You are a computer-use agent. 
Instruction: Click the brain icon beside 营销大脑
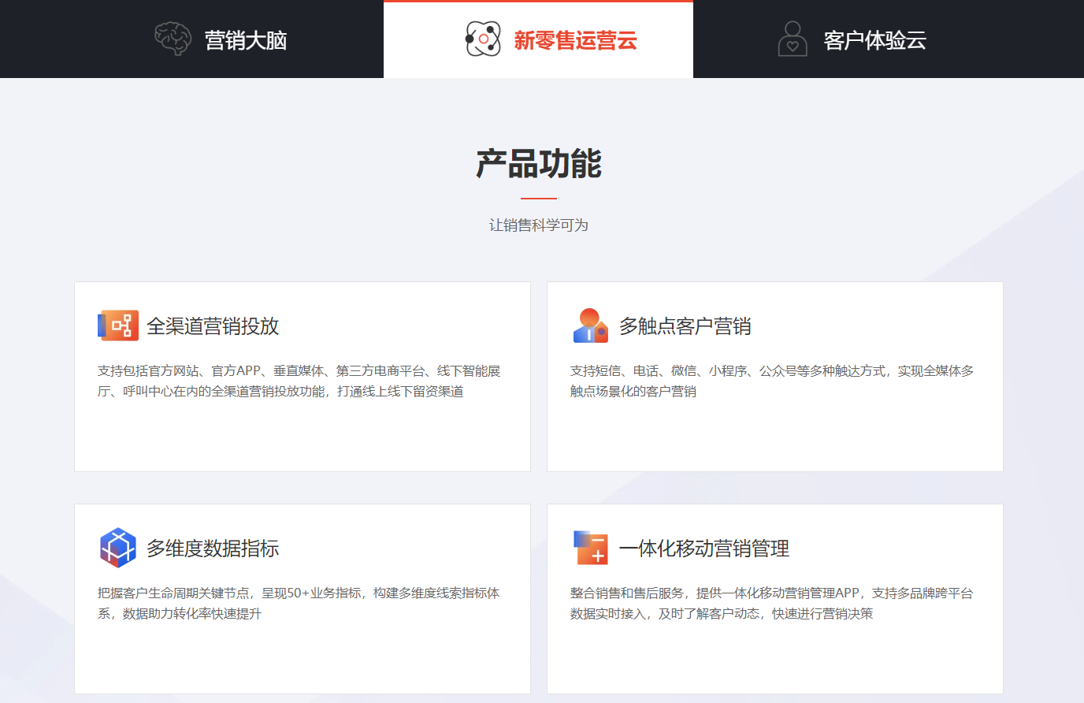pyautogui.click(x=173, y=39)
